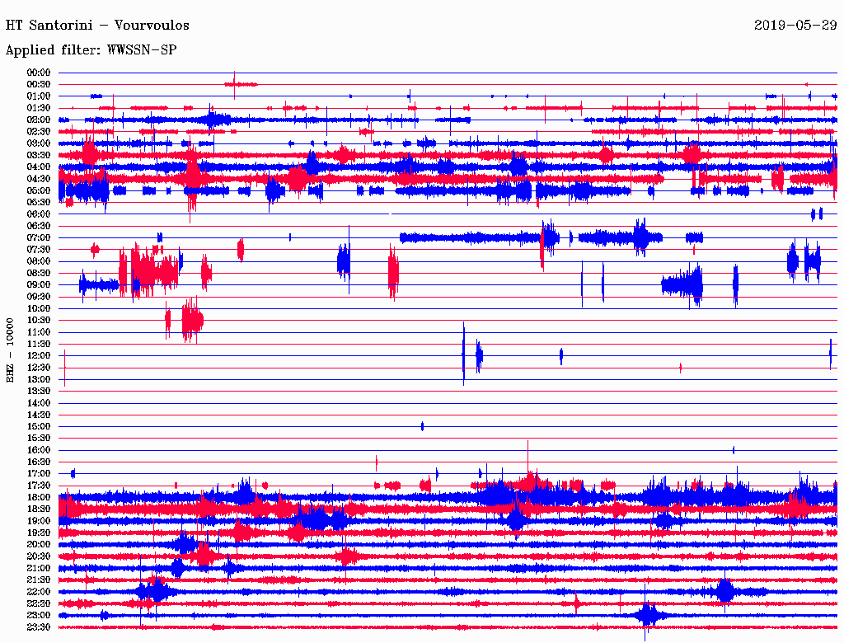
Task: Click the date '2019-05-29'
Action: [x=795, y=26]
